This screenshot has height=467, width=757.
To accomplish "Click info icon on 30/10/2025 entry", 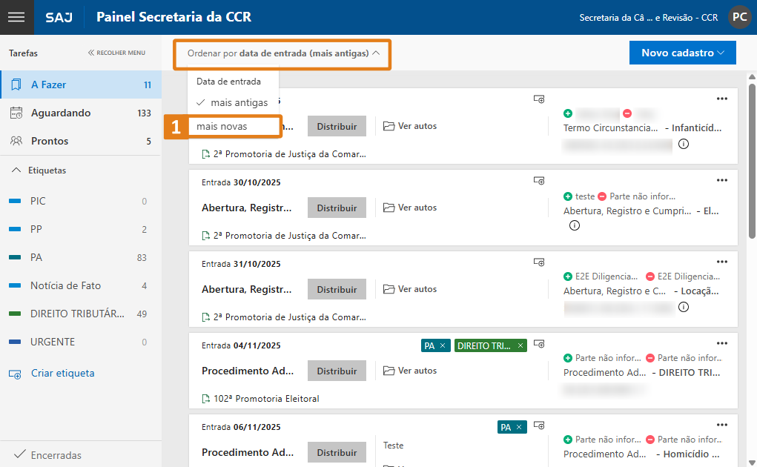I will click(574, 225).
